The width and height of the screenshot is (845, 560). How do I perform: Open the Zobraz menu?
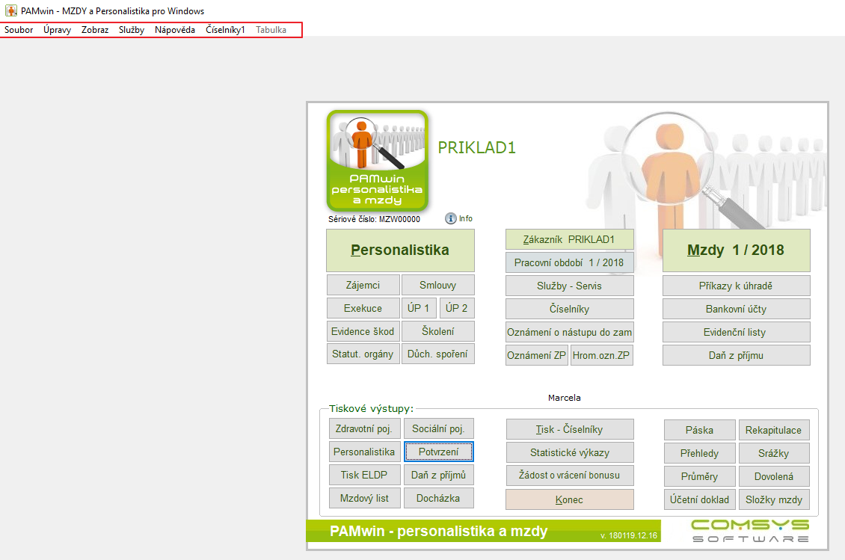pyautogui.click(x=95, y=30)
